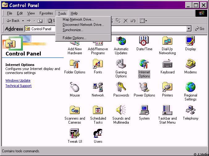Expand the Address bar dropdown arrow
Image resolution: width=209 pixels, height=156 pixels.
click(189, 29)
